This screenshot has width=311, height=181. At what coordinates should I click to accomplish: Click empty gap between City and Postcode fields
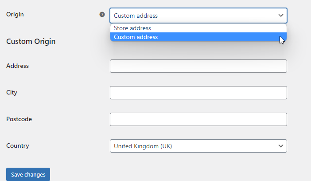tap(198, 106)
